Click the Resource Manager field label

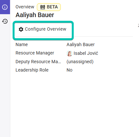click(35, 53)
